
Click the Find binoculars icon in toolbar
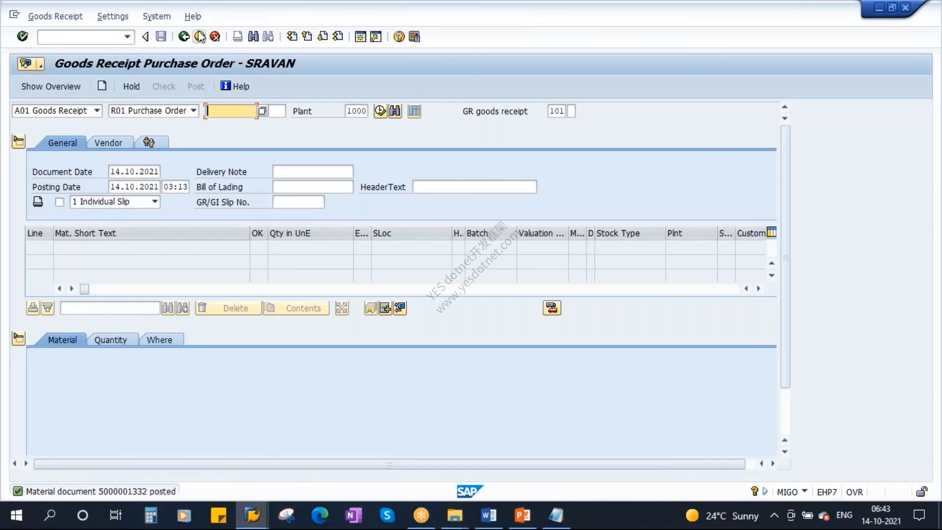[x=253, y=36]
